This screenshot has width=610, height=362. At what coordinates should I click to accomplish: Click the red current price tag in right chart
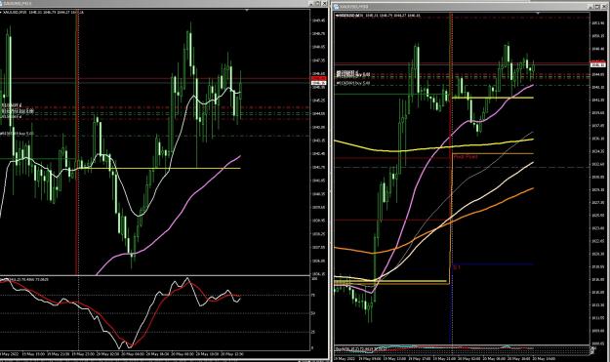(598, 62)
